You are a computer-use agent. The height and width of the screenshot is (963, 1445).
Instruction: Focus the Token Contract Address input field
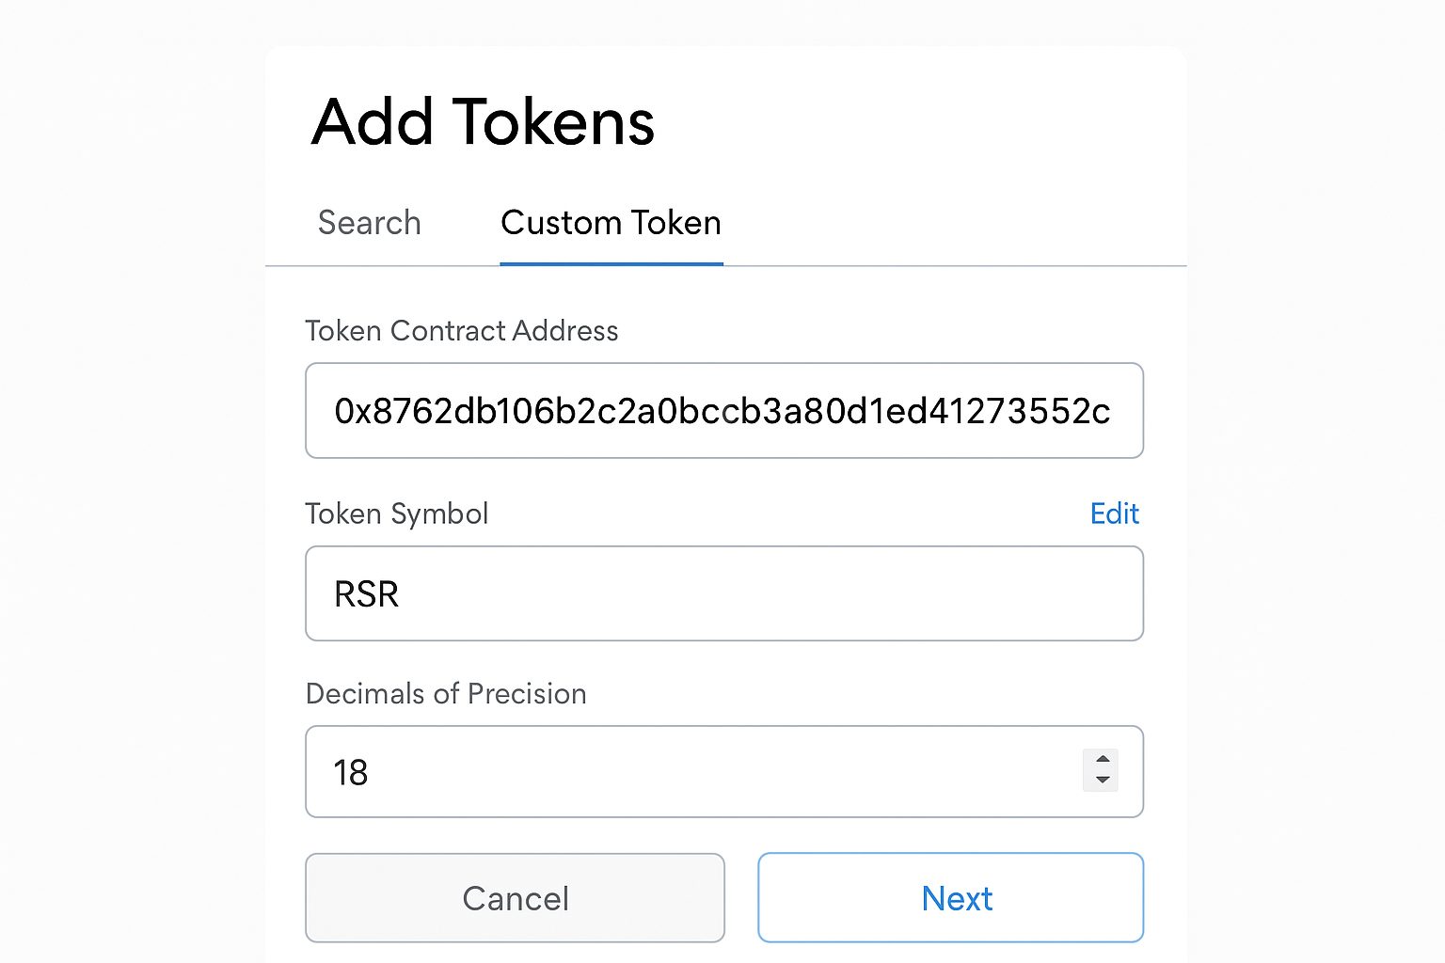click(x=723, y=411)
